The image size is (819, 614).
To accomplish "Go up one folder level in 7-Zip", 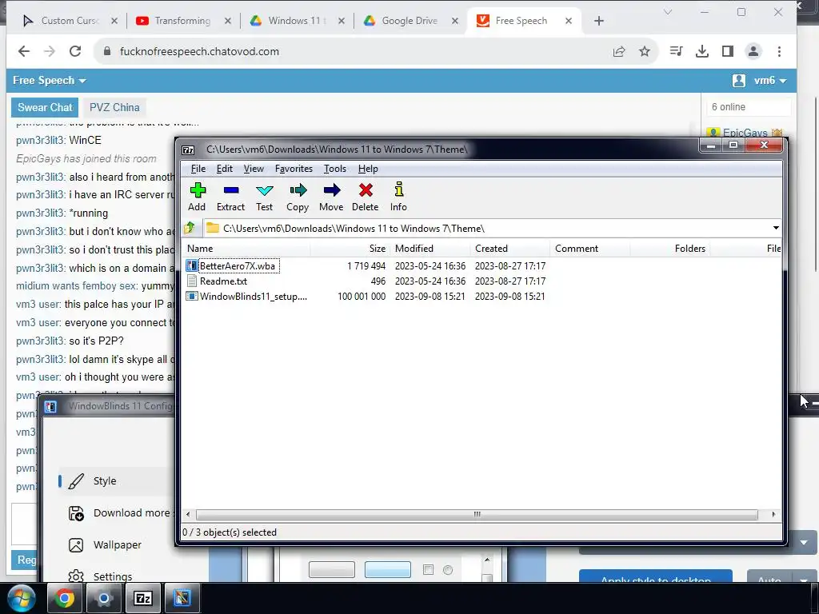I will (x=190, y=228).
